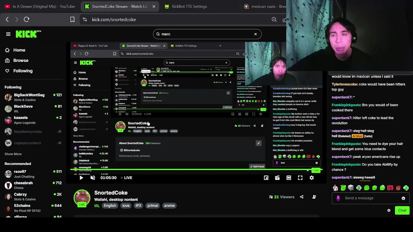Image resolution: width=413 pixels, height=232 pixels.
Task: Insert the man in pink suit emote
Action: [x=335, y=188]
